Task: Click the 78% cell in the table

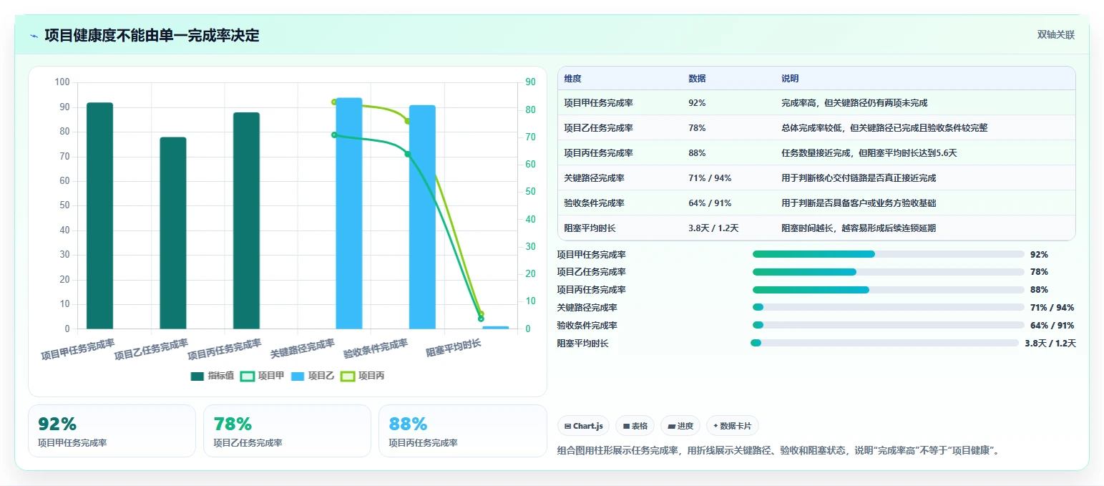Action: click(x=697, y=128)
